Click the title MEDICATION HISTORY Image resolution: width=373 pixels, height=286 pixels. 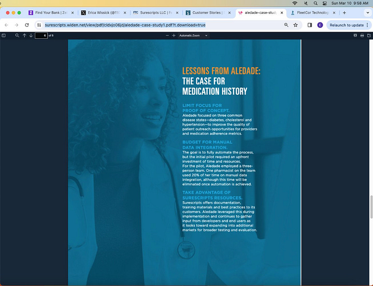click(215, 92)
